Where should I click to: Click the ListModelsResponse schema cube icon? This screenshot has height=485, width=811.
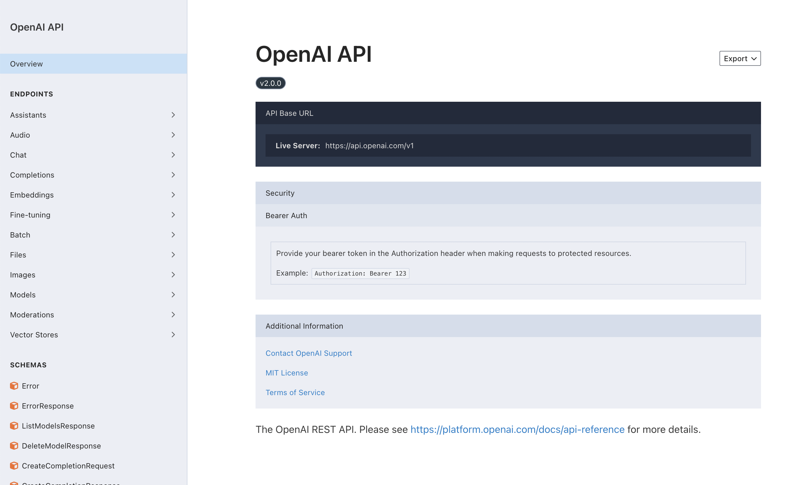pos(14,425)
